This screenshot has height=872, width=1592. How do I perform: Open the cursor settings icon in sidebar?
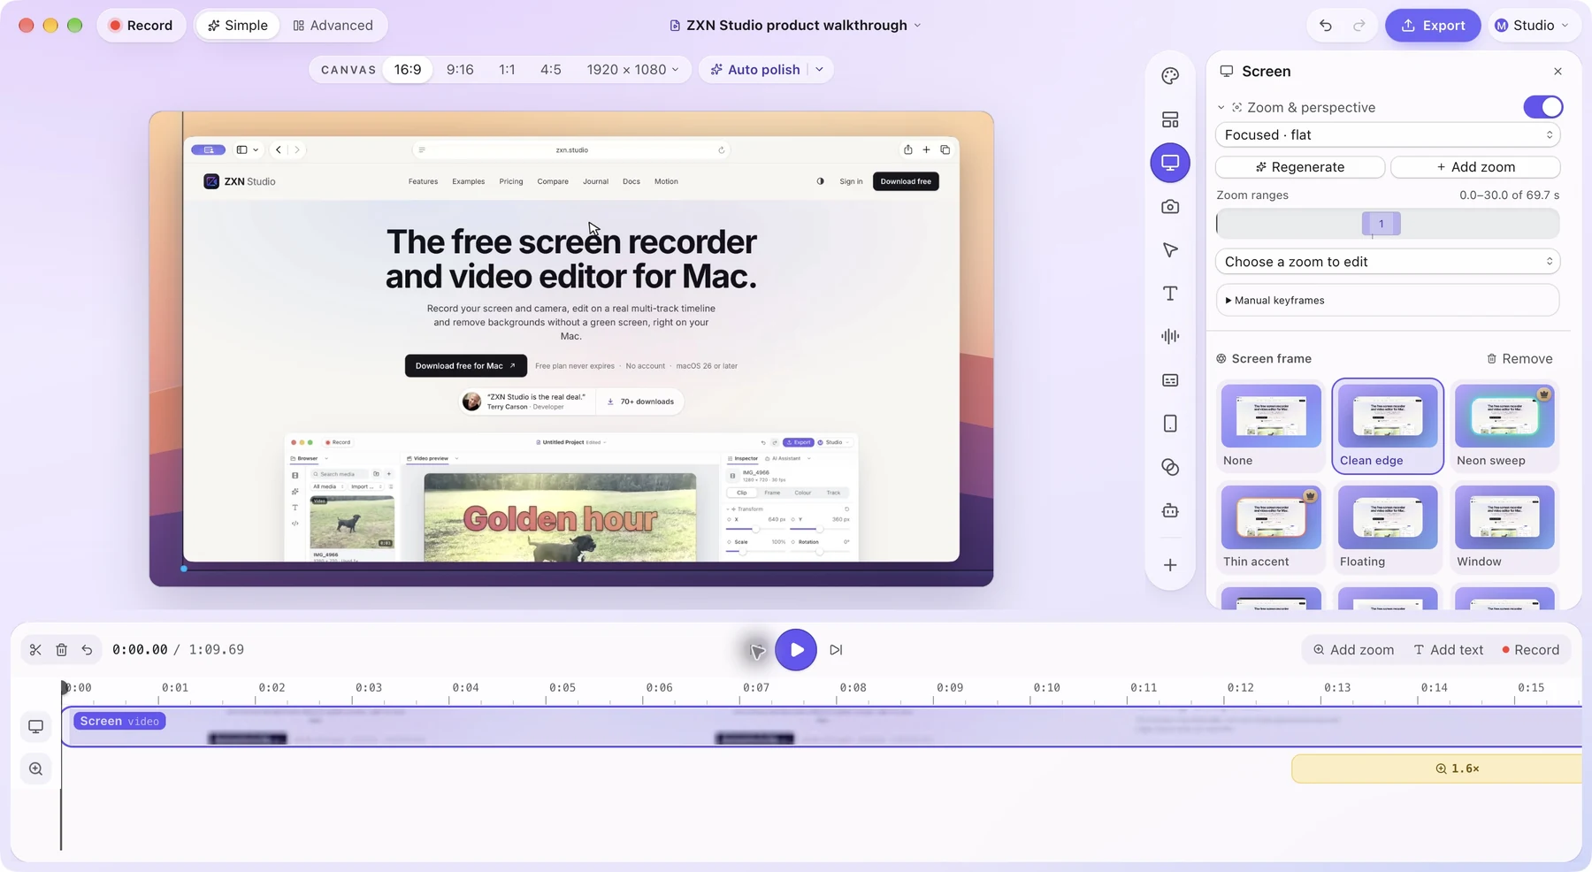1170,250
